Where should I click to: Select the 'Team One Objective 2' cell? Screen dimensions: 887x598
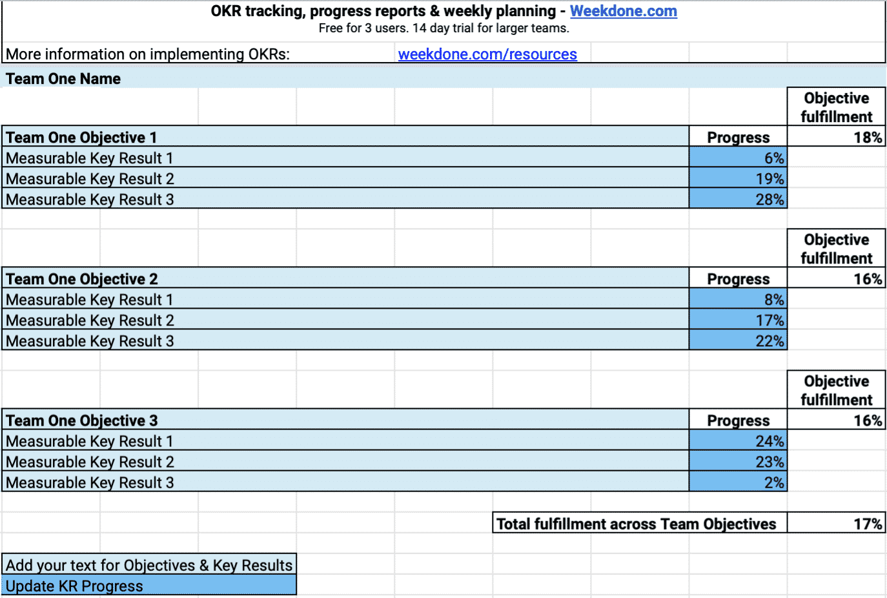pyautogui.click(x=346, y=278)
